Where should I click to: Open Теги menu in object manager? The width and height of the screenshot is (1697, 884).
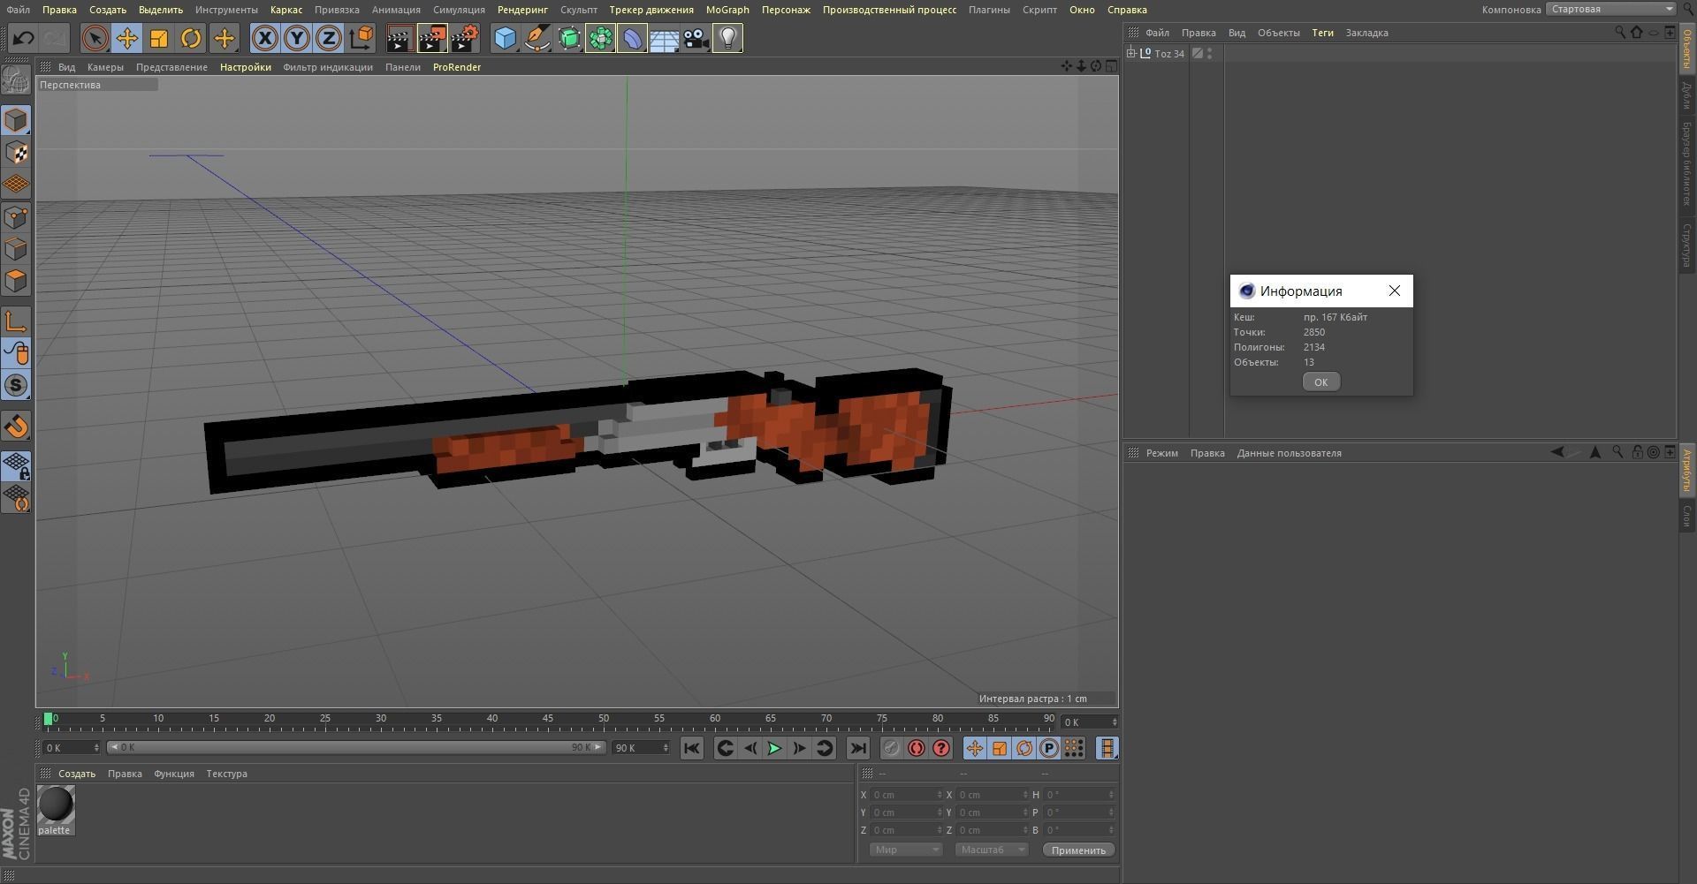click(1322, 33)
